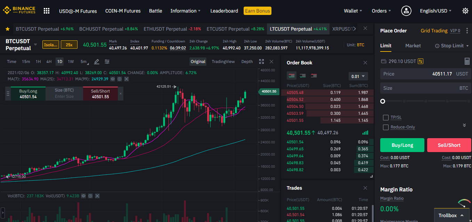The width and height of the screenshot is (472, 222).
Task: Select the chart drawing pencil tool
Action: coord(97,62)
